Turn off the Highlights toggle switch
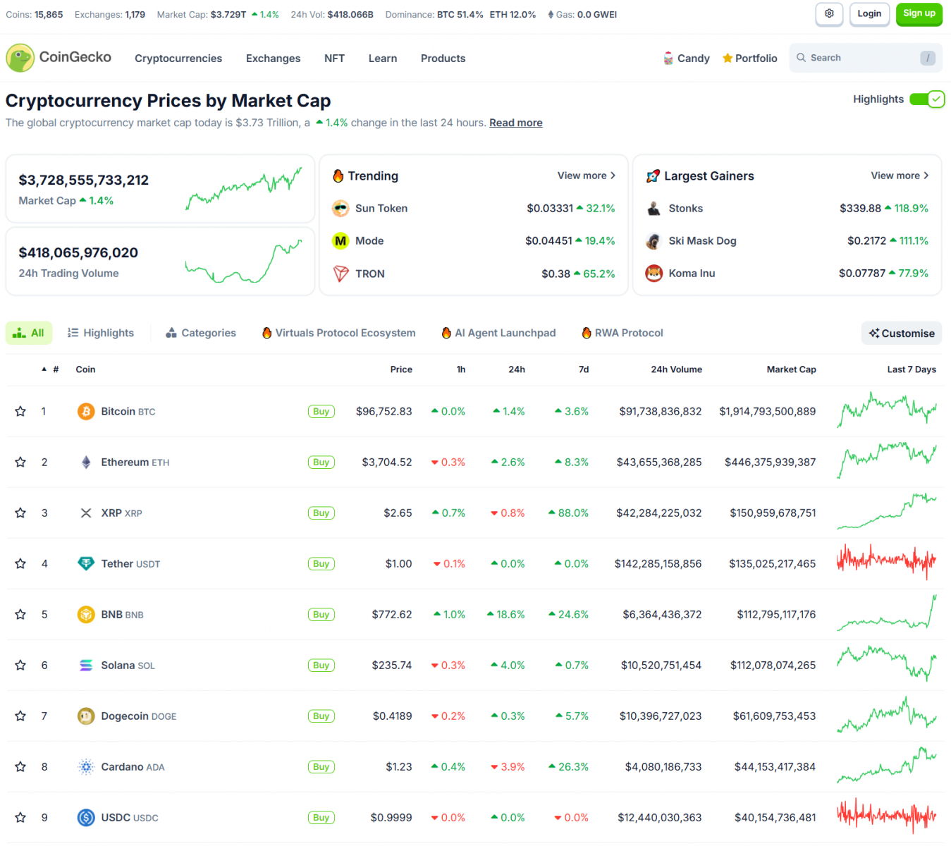951x846 pixels. click(927, 99)
